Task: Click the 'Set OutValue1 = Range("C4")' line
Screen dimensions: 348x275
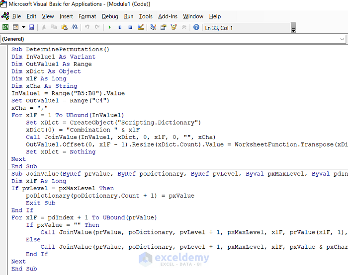Action: pos(60,100)
